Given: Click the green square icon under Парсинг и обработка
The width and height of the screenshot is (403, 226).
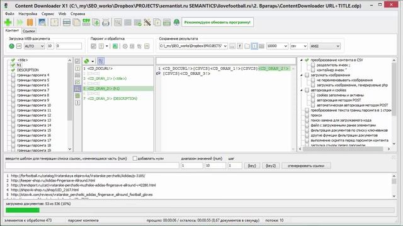Looking at the screenshot, I should tap(115, 46).
